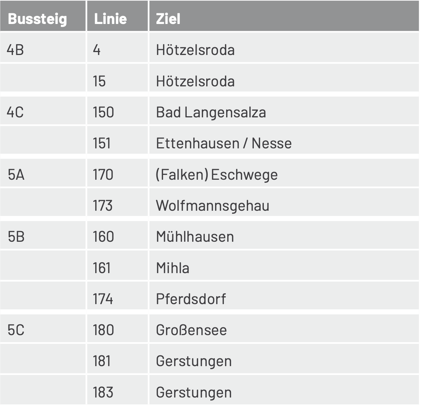
Task: Click line number 183
Action: point(103,392)
